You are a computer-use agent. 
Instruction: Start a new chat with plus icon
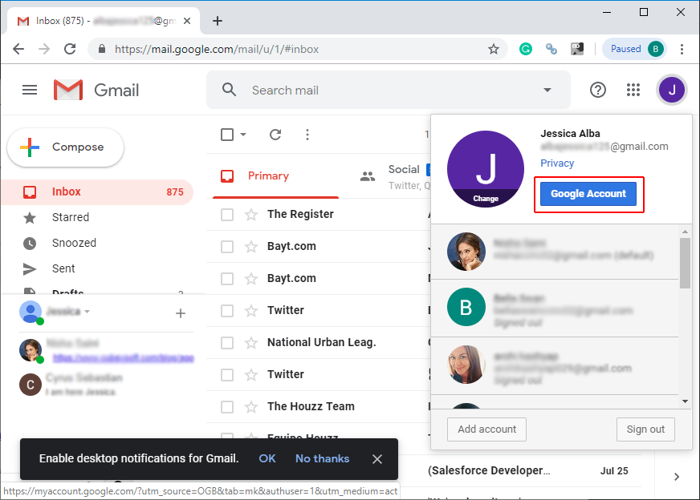pyautogui.click(x=181, y=313)
